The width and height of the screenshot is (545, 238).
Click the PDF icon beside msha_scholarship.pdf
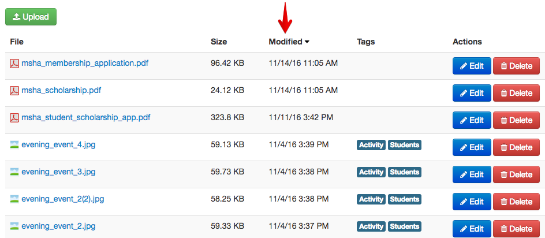15,91
